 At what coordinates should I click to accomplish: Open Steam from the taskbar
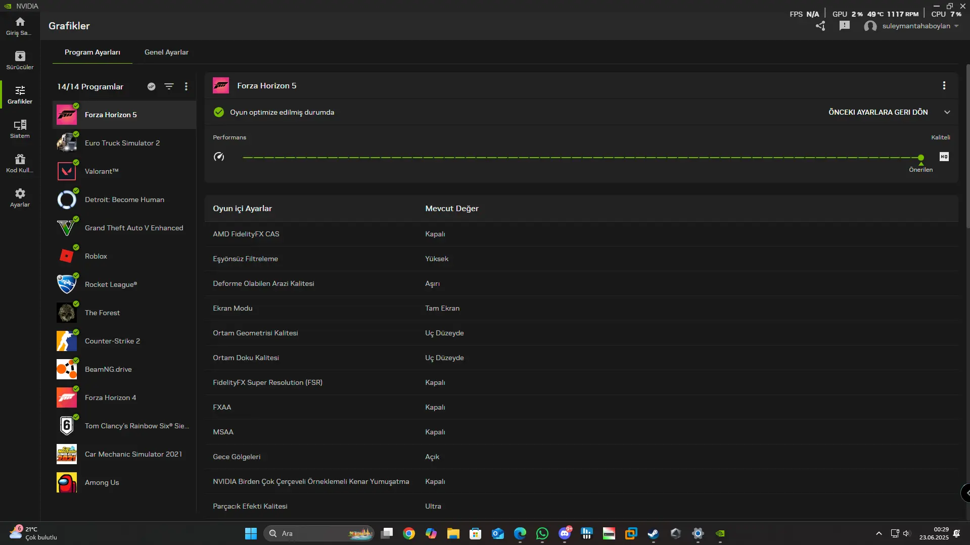pyautogui.click(x=654, y=533)
